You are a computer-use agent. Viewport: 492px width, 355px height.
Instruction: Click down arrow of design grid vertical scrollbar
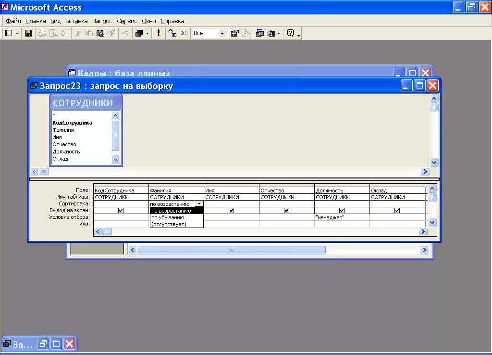(x=432, y=223)
